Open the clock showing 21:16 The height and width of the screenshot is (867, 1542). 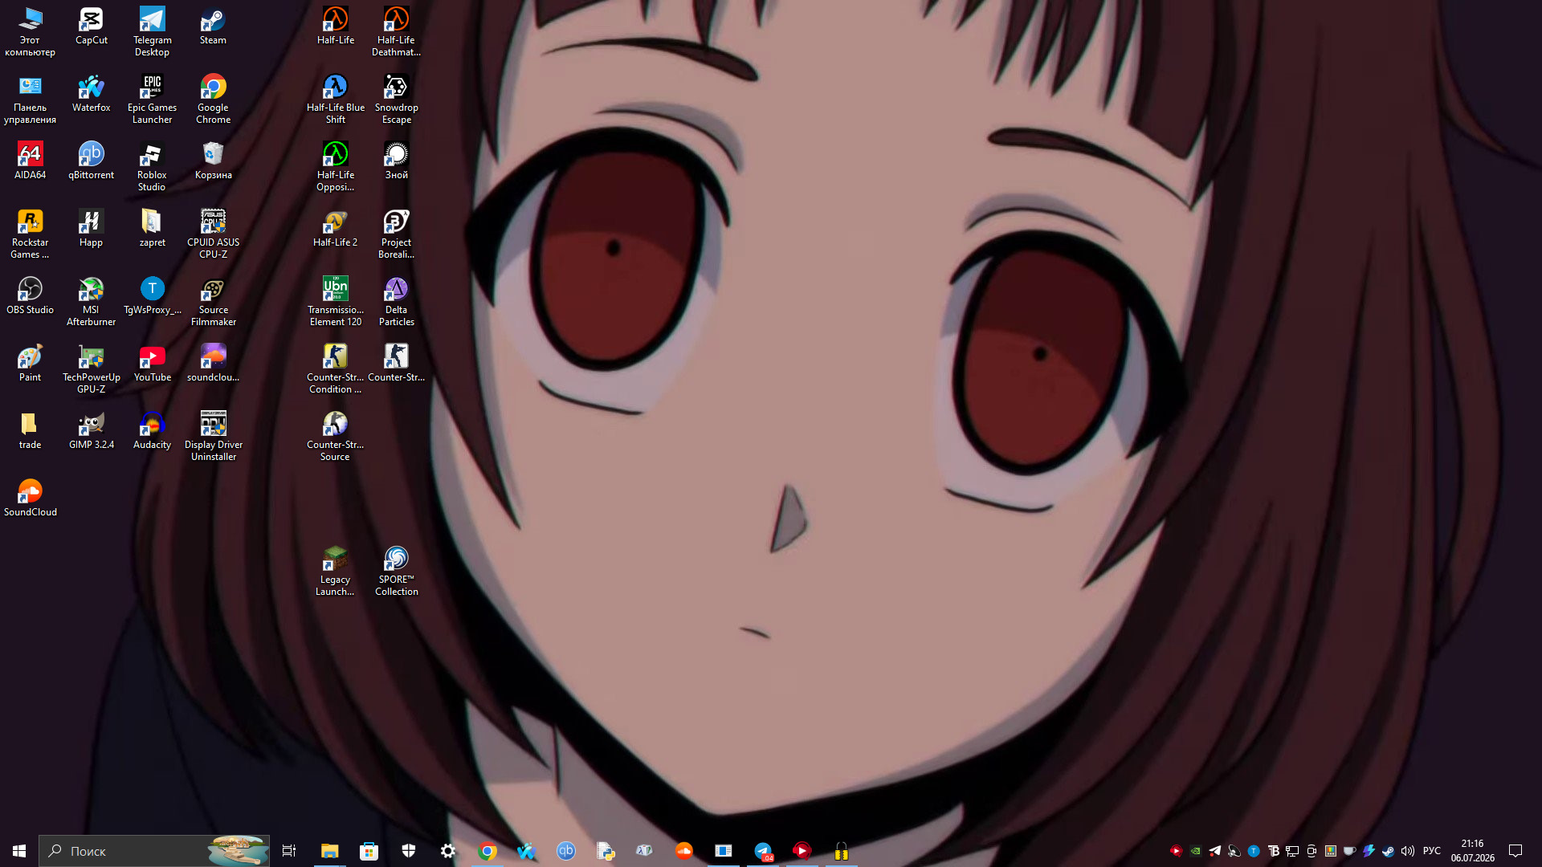pos(1472,851)
